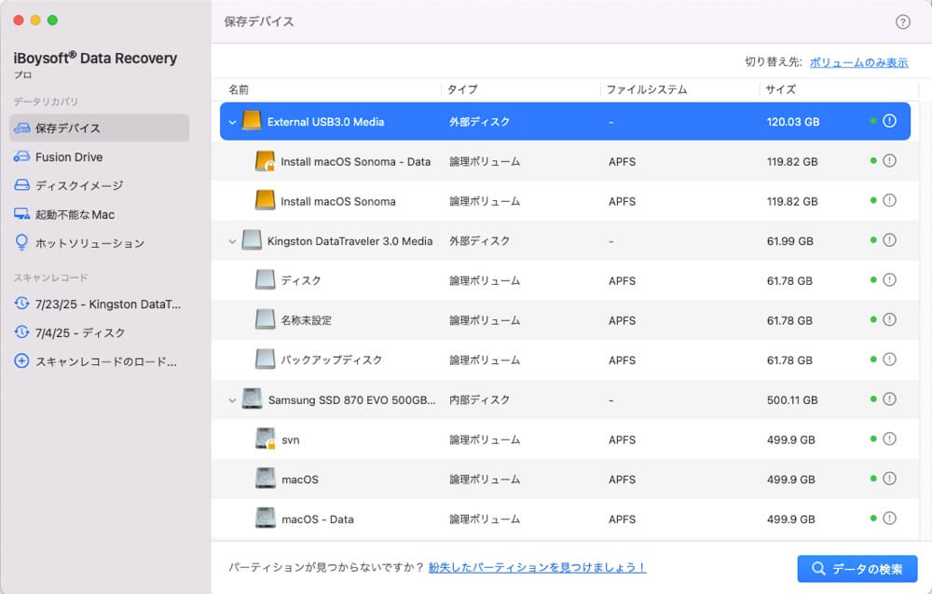The height and width of the screenshot is (594, 932).
Task: Click the 500.11 GB size value
Action: (x=791, y=400)
